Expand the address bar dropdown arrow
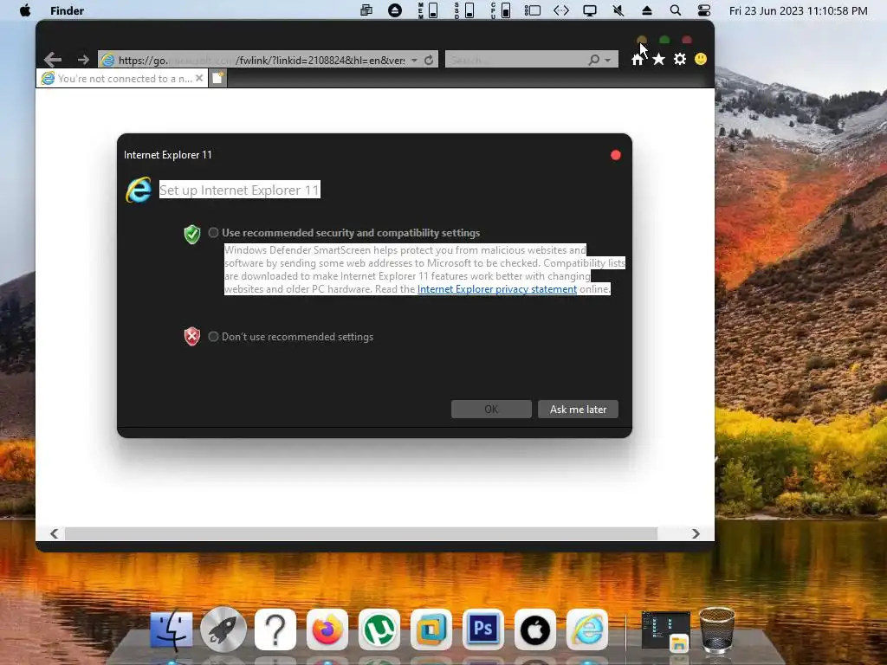The width and height of the screenshot is (887, 665). pyautogui.click(x=414, y=60)
